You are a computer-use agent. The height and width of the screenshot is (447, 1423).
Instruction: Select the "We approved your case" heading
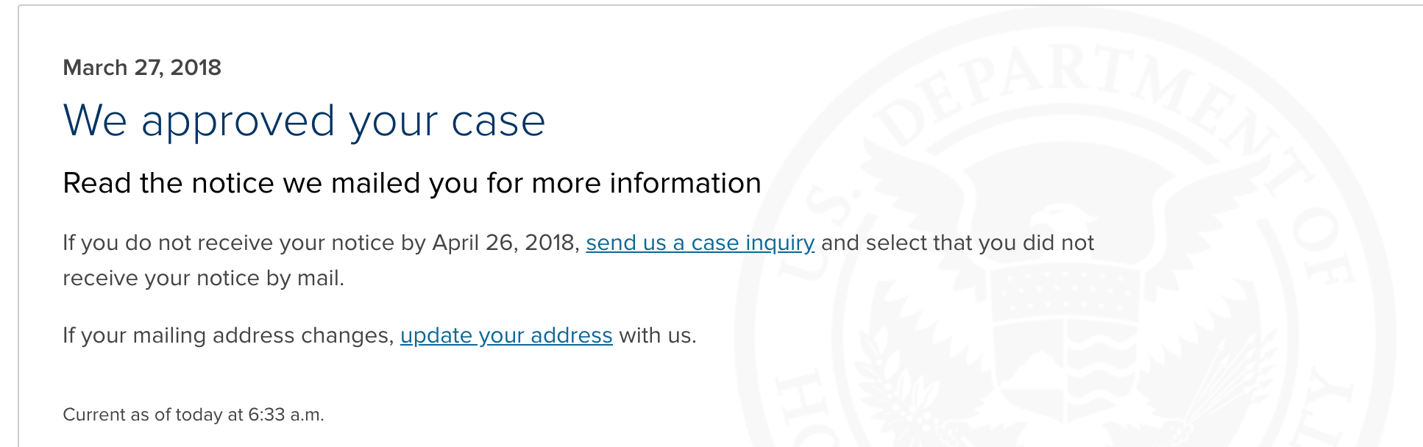tap(305, 121)
